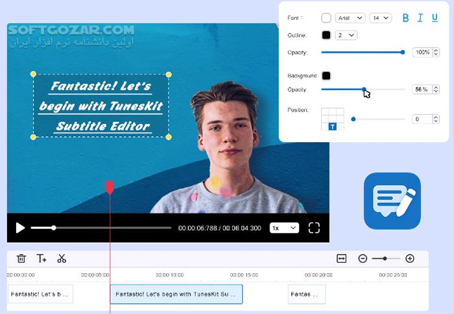Open the font size 14 dropdown
Screen dimensions: 454x314
click(381, 18)
